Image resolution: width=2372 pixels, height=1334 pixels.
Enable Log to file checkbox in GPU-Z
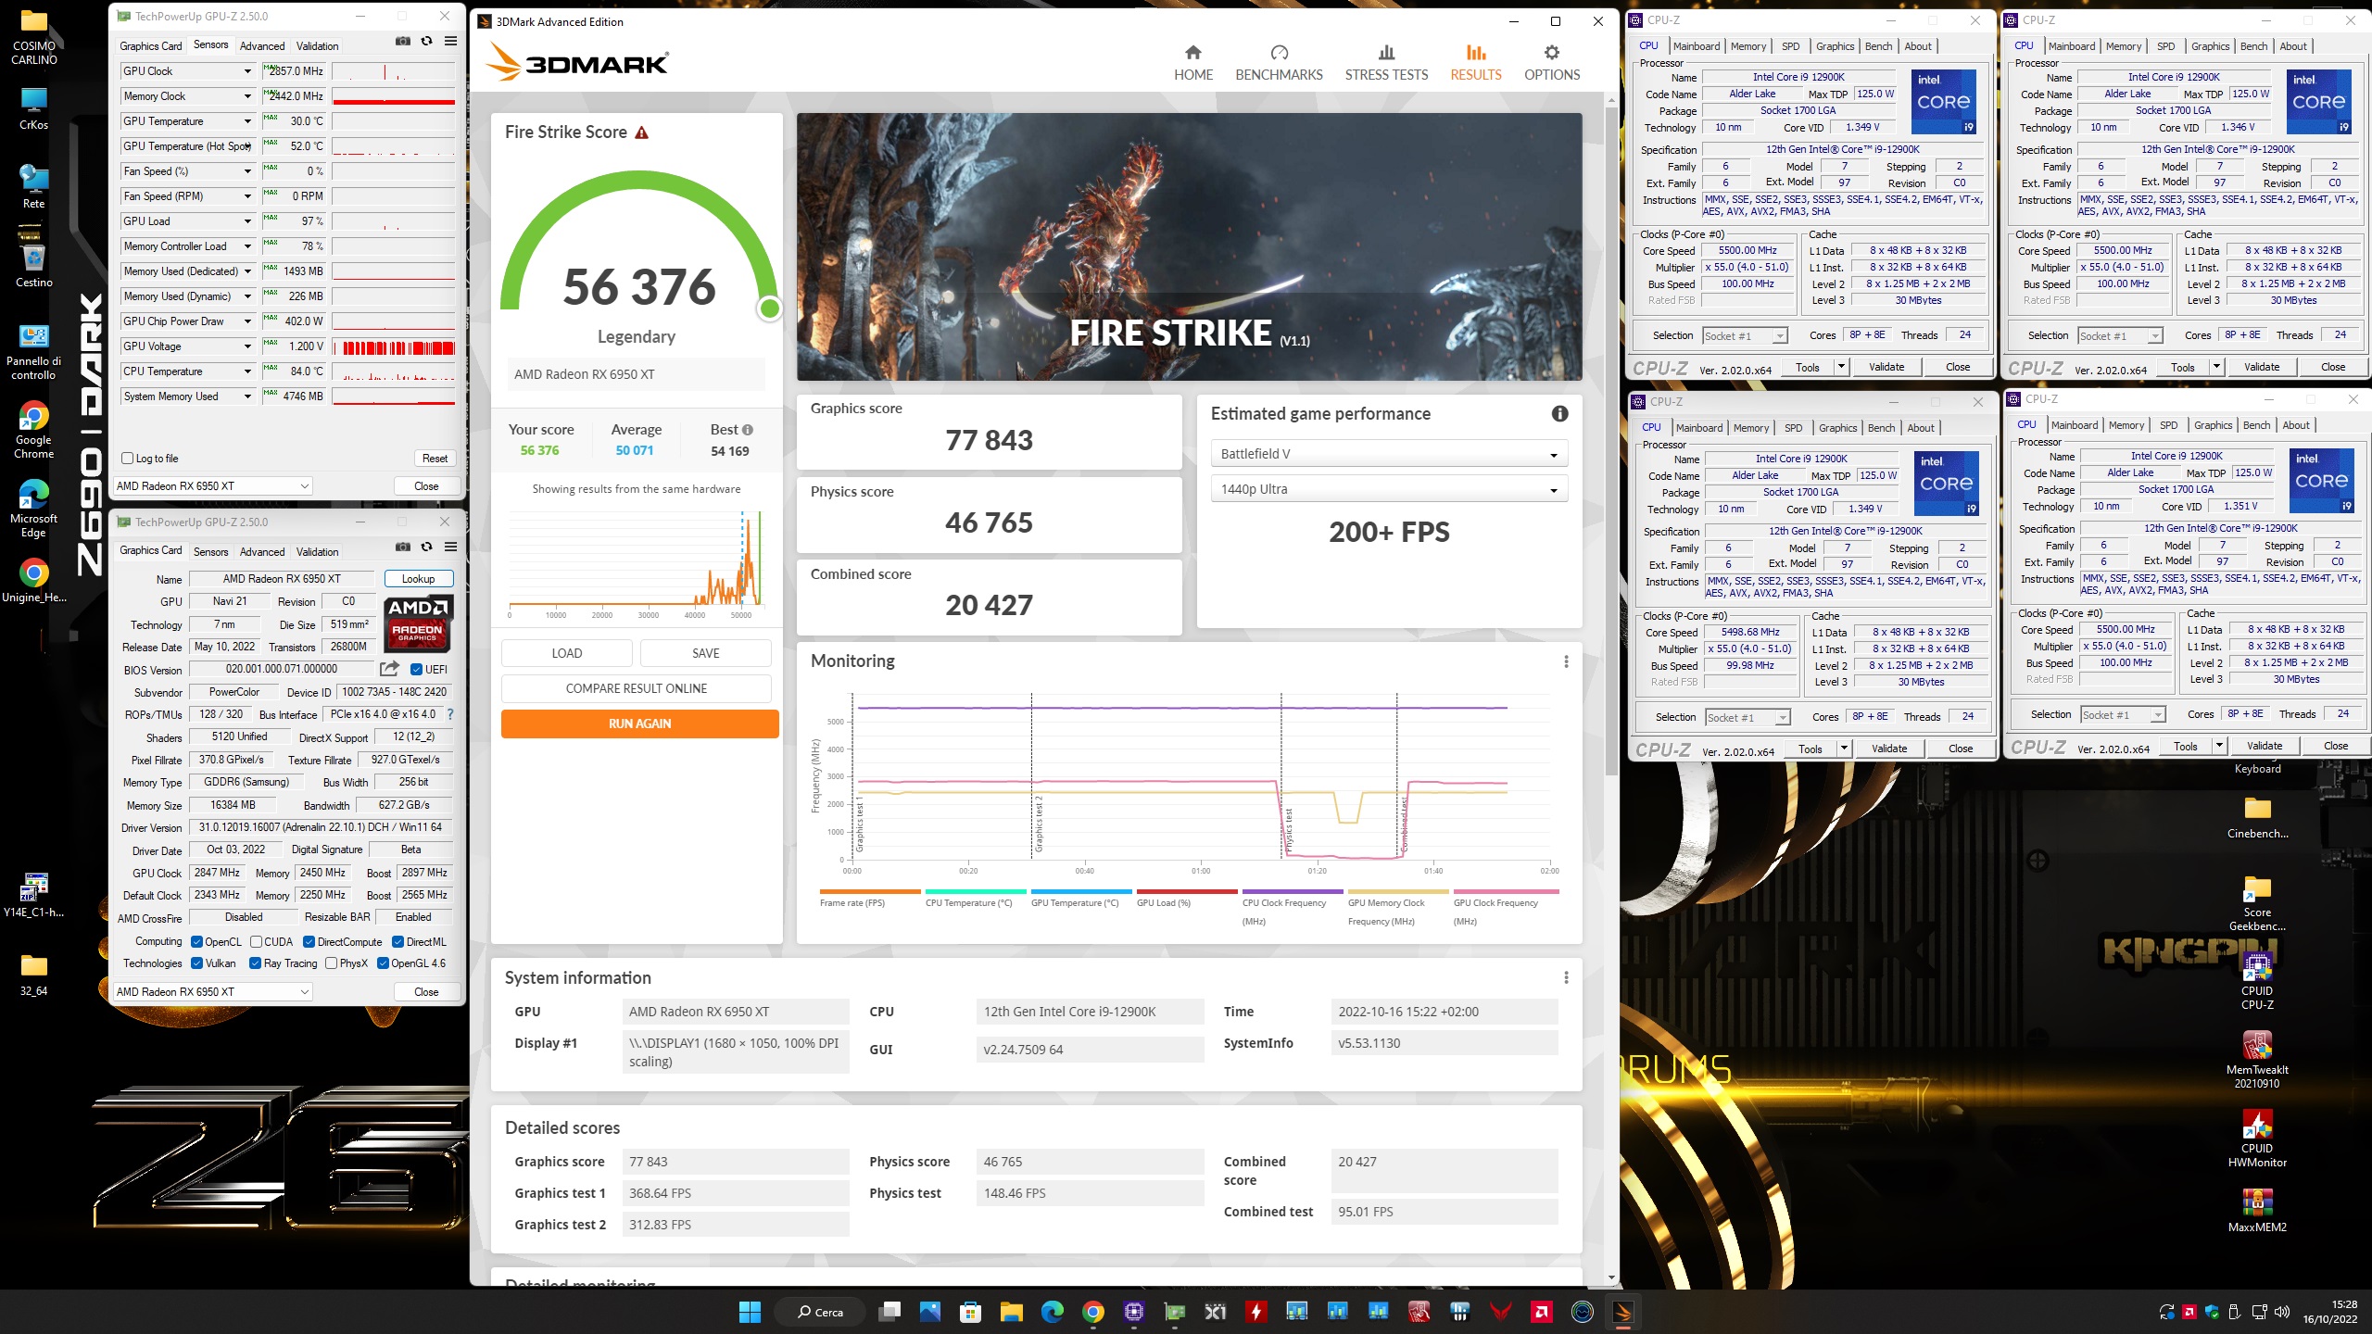coord(128,459)
